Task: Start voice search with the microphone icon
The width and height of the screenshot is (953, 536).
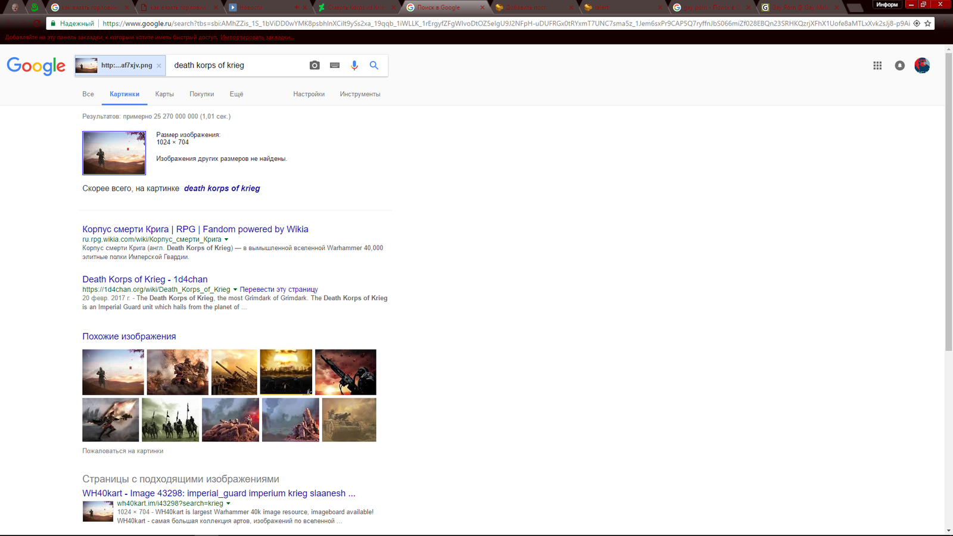Action: tap(354, 66)
